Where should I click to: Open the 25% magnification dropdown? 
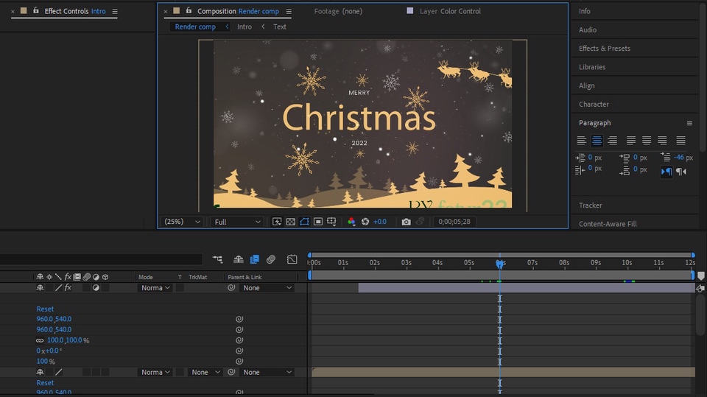[x=182, y=222]
